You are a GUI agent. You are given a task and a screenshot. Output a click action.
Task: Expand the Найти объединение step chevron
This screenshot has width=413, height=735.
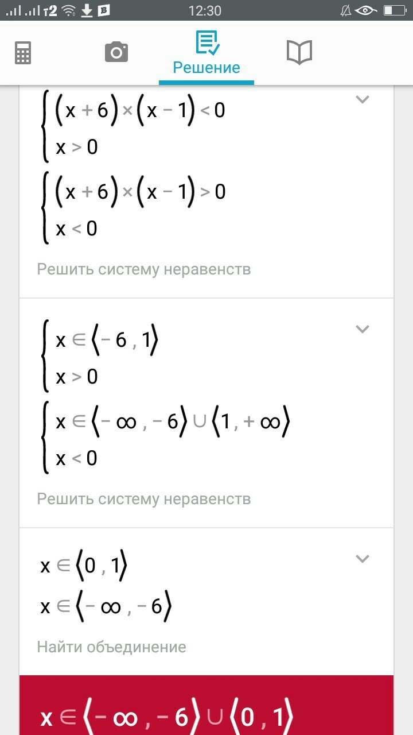point(362,558)
